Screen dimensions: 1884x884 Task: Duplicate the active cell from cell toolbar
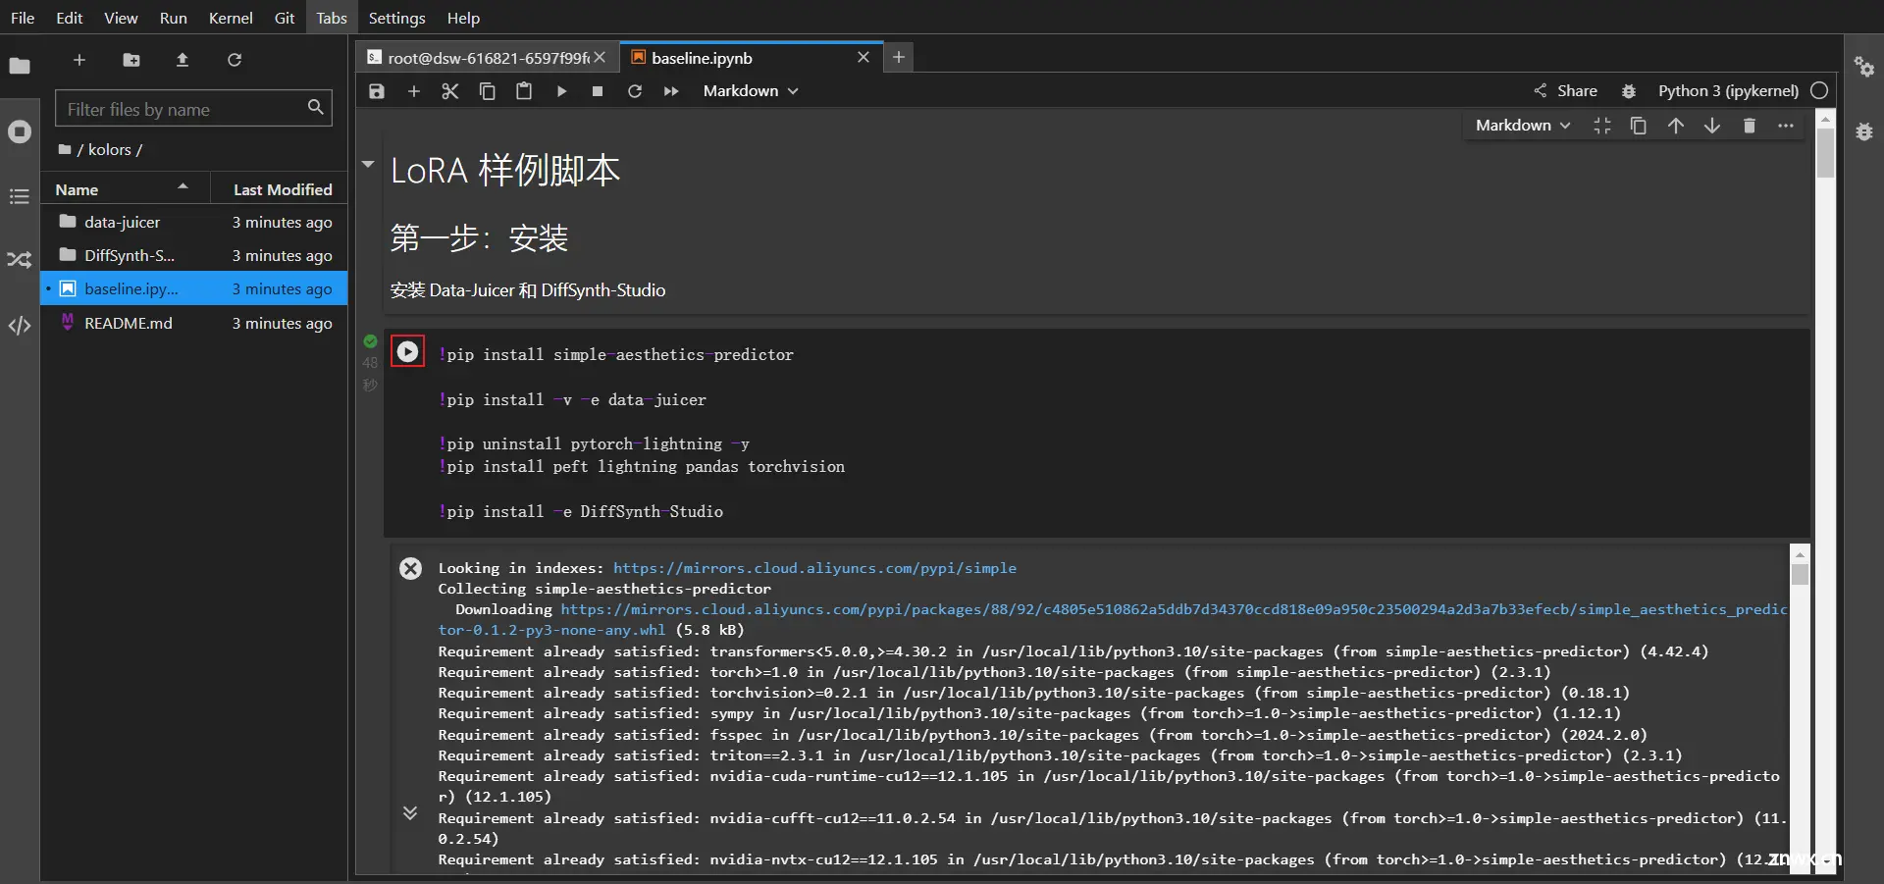[x=1639, y=126]
